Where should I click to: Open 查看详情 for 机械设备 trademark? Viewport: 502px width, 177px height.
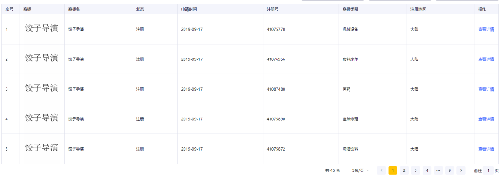pyautogui.click(x=486, y=29)
